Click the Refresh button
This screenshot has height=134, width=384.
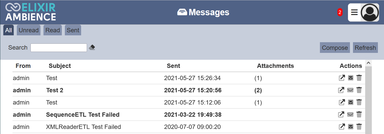click(365, 48)
